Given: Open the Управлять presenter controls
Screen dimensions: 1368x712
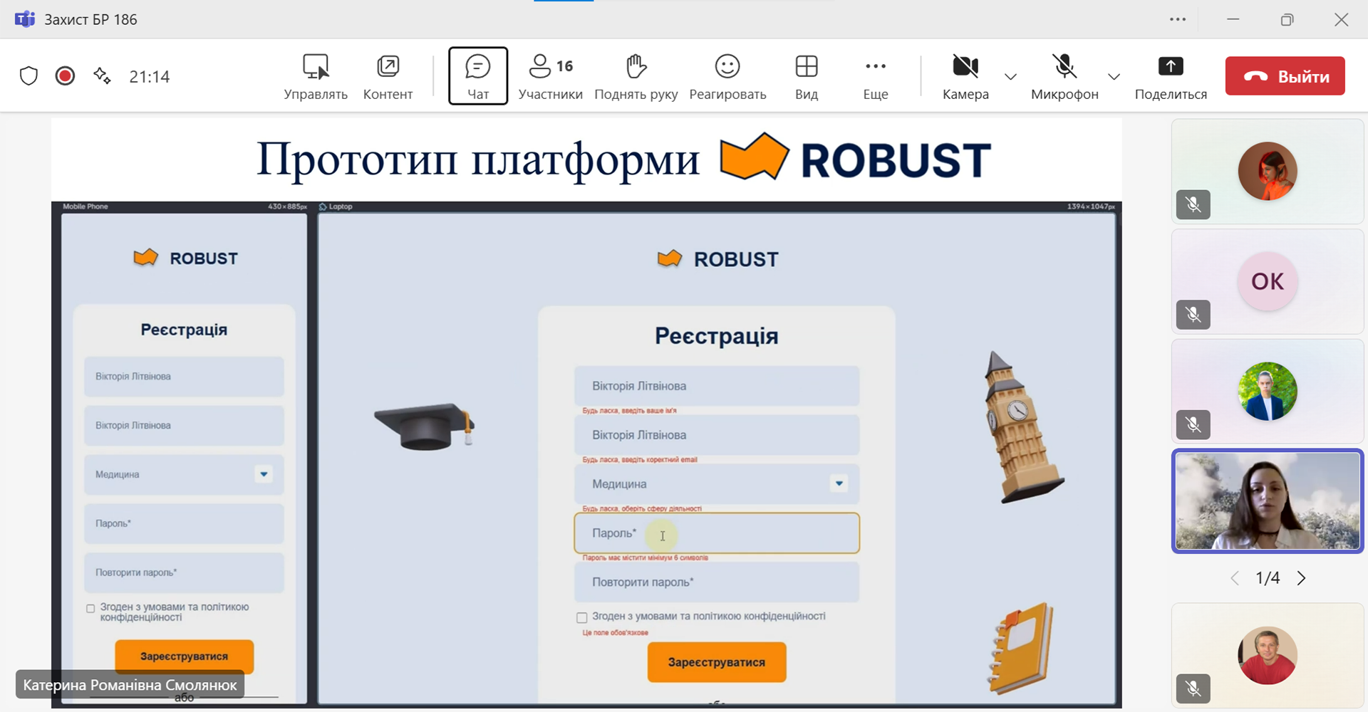Looking at the screenshot, I should 316,76.
